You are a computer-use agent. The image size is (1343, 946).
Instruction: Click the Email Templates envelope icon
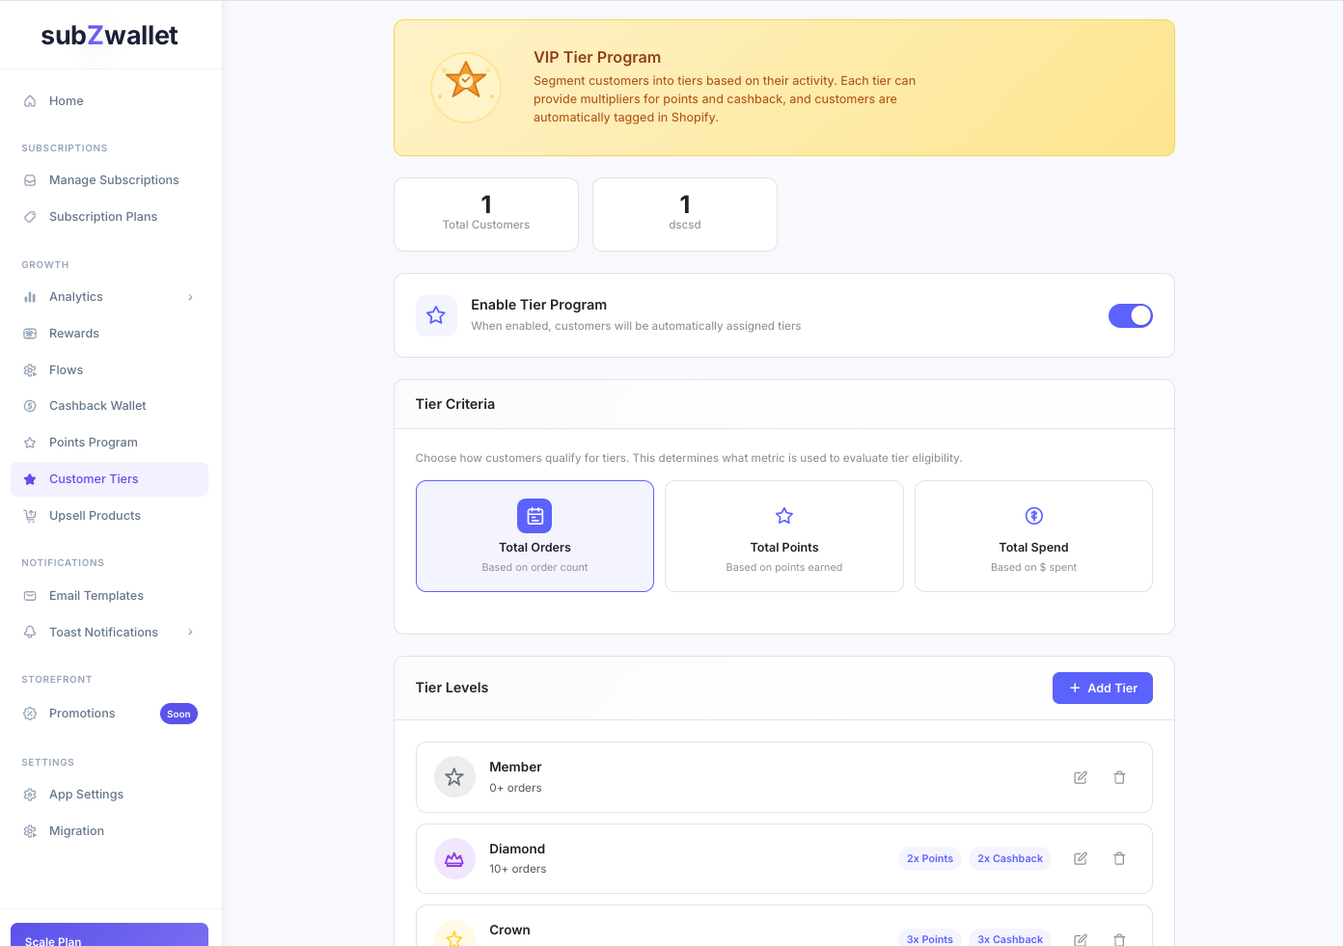tap(30, 596)
